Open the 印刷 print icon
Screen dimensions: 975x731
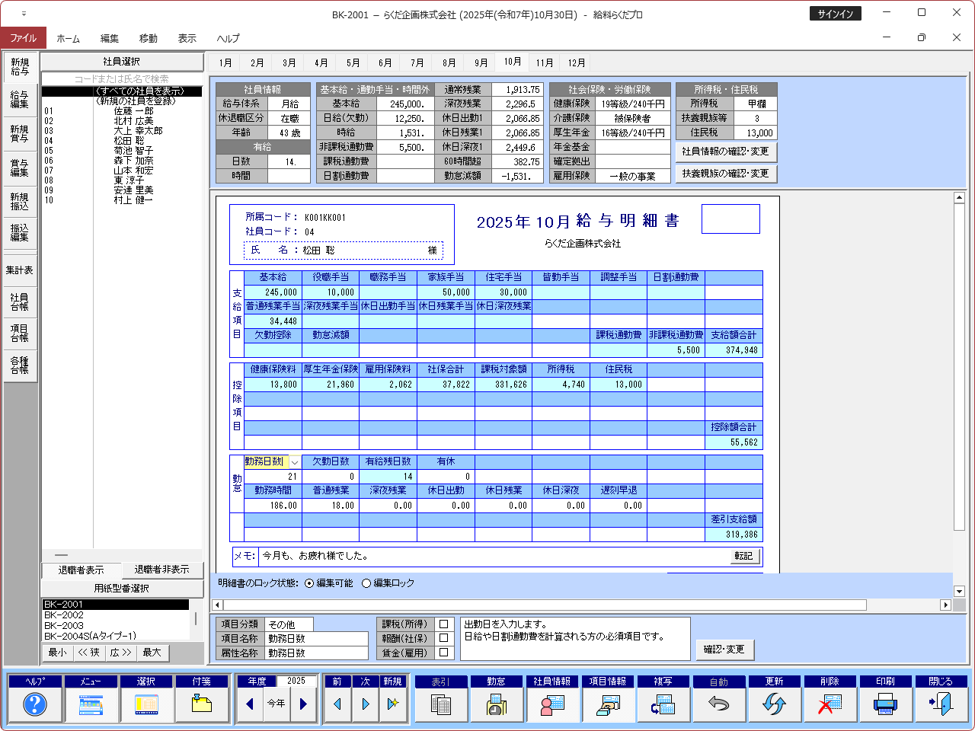tap(886, 704)
